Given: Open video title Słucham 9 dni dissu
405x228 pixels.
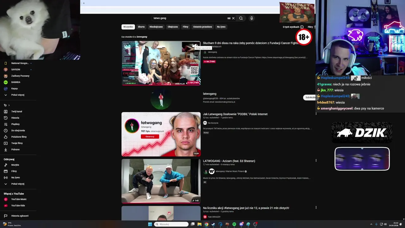Looking at the screenshot, I should (251, 43).
